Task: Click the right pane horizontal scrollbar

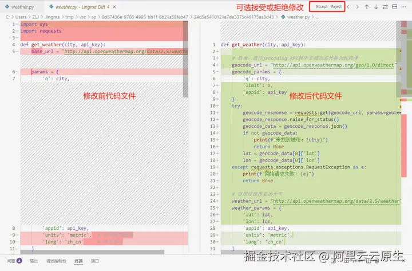Action: pos(292,252)
